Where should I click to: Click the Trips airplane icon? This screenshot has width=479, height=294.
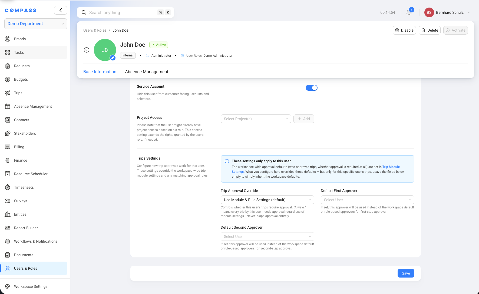coord(8,93)
